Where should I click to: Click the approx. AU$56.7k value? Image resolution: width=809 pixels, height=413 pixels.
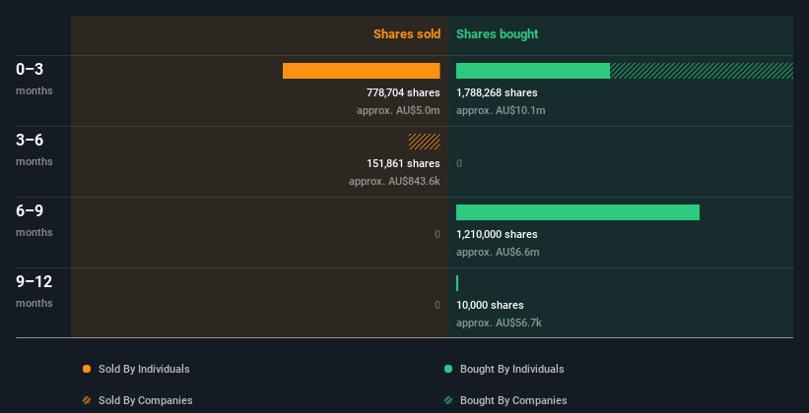[499, 324]
